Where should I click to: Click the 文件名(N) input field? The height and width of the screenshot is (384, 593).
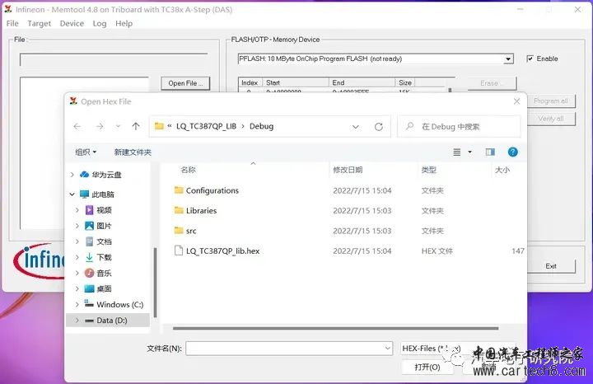285,348
